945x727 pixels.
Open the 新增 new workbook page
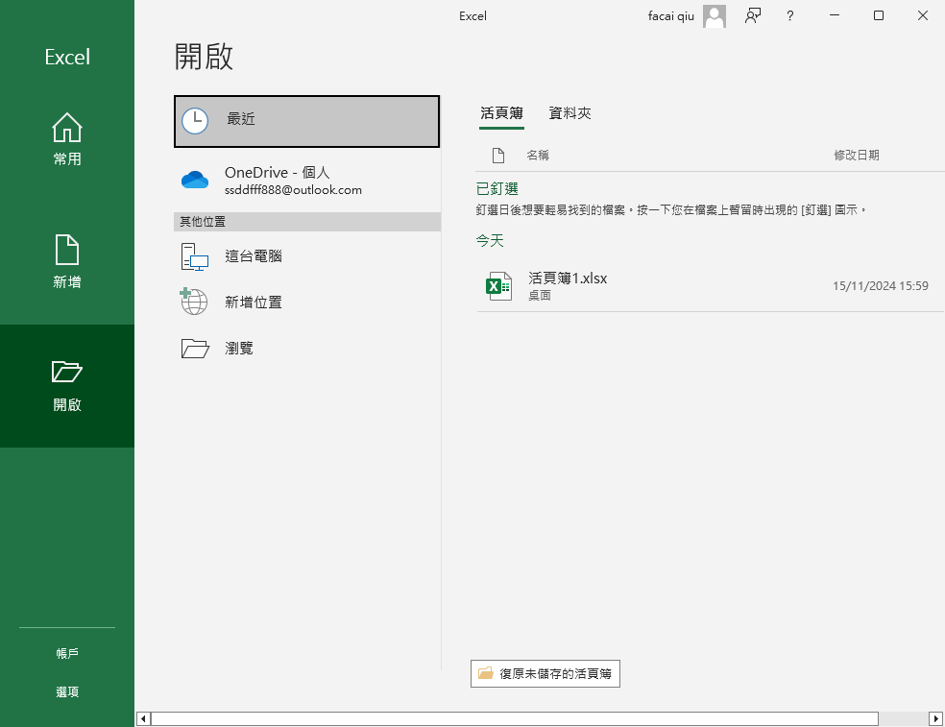coord(67,262)
